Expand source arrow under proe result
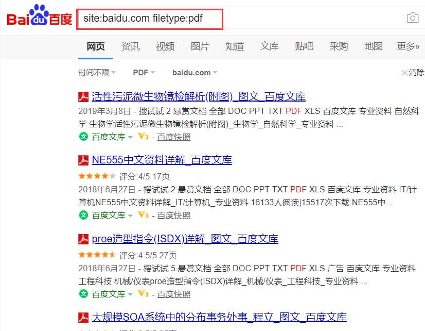 coord(130,294)
